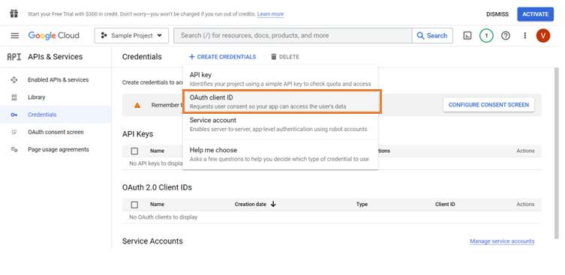565x275 pixels.
Task: Choose Service account menu option
Action: point(281,124)
